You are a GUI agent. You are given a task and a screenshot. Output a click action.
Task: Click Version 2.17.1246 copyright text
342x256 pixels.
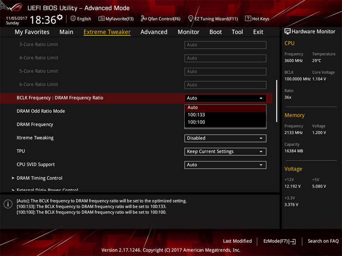coord(171,250)
